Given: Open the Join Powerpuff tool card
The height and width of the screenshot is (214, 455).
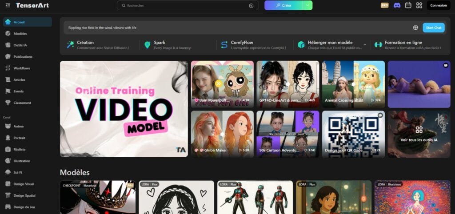Looking at the screenshot, I should 222,84.
